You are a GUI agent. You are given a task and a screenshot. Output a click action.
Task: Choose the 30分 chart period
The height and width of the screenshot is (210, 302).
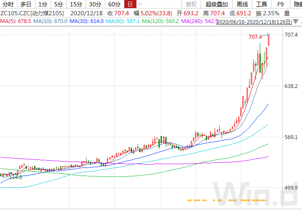tap(95, 4)
